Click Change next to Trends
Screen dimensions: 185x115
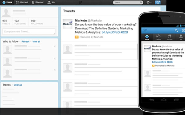pos(18,85)
